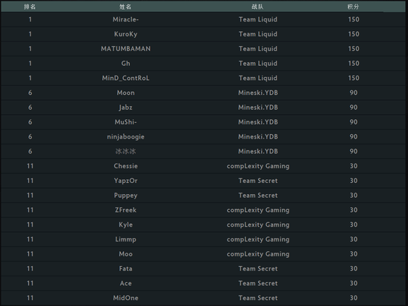Choose the ninjaboogie row name
The height and width of the screenshot is (306, 408).
pyautogui.click(x=125, y=137)
